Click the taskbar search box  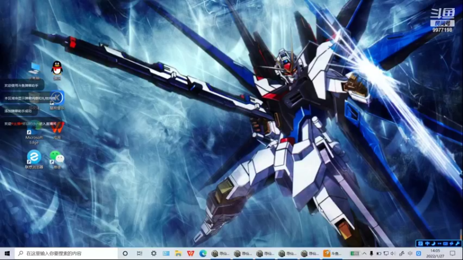[66, 254]
